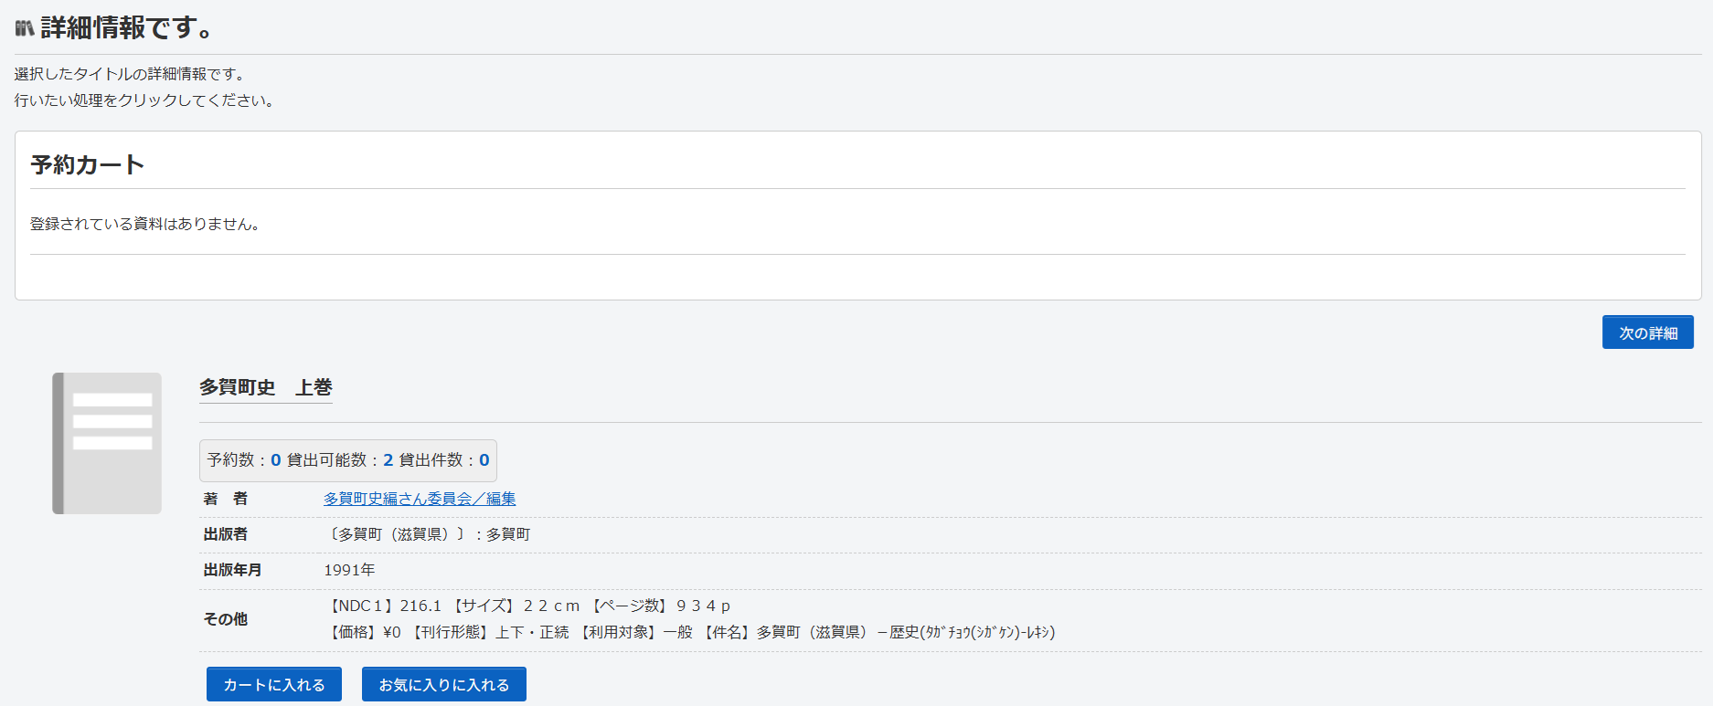Click the 詳細情報です。 page heading text
Viewport: 1713px width, 706px height.
tap(128, 28)
